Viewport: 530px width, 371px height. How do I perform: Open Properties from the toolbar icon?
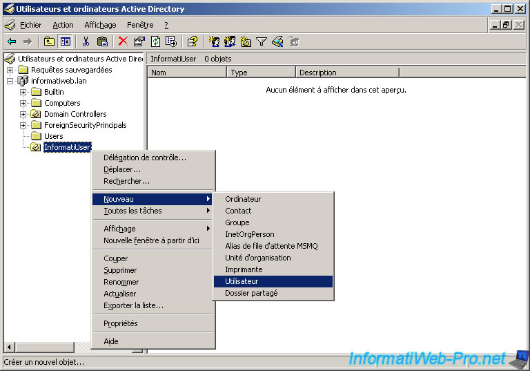(139, 41)
